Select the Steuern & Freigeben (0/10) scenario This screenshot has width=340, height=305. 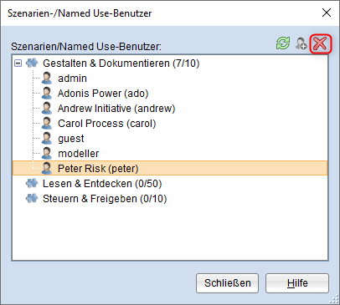click(x=105, y=199)
